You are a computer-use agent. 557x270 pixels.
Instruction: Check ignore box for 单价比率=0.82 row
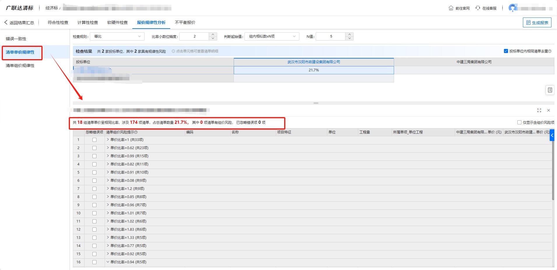coord(94,164)
